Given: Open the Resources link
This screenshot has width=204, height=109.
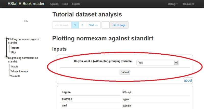Looking at the screenshot, I should click(x=188, y=4).
